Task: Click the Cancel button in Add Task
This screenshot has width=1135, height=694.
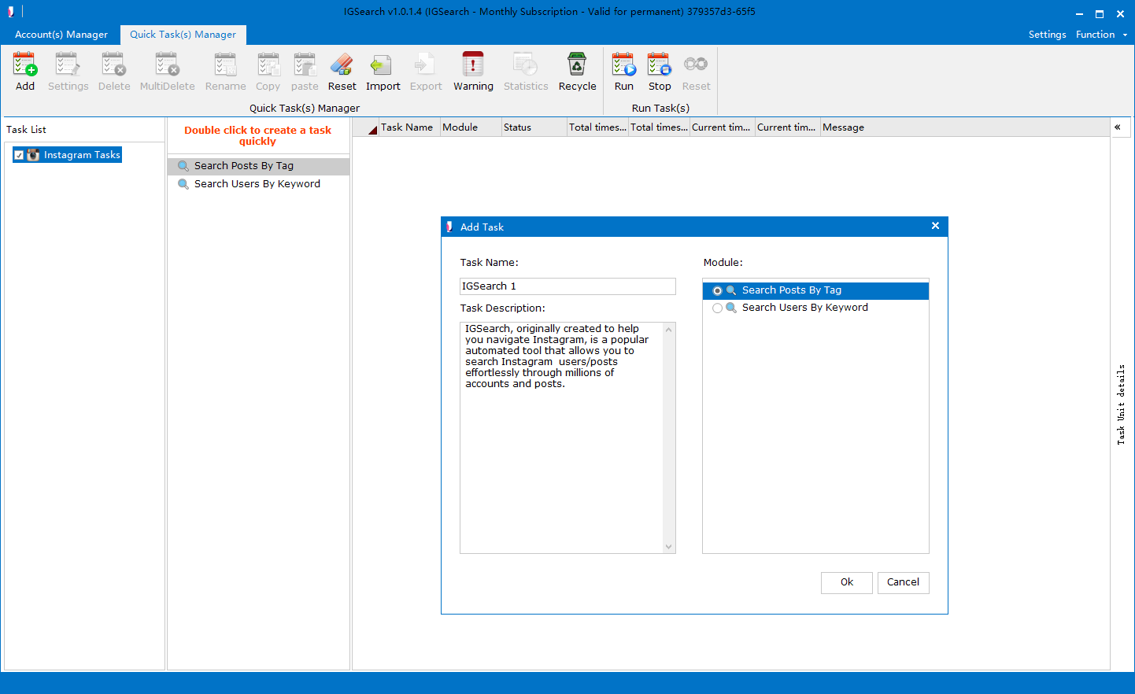Action: click(903, 582)
